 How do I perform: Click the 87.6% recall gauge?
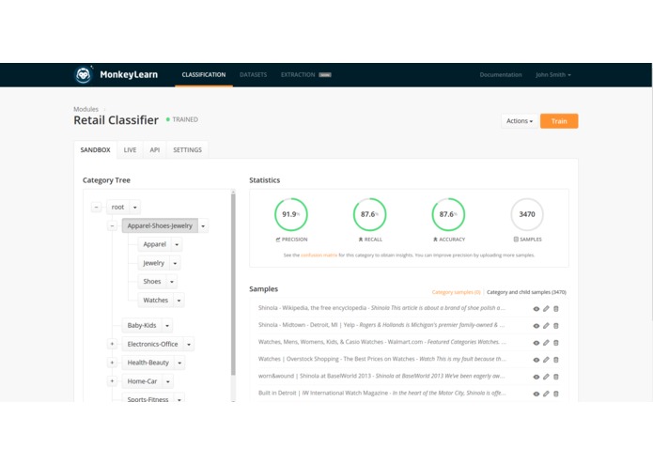click(x=370, y=214)
